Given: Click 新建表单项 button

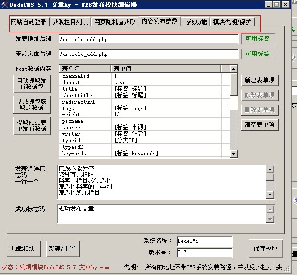Looking at the screenshot, I should 260,80.
